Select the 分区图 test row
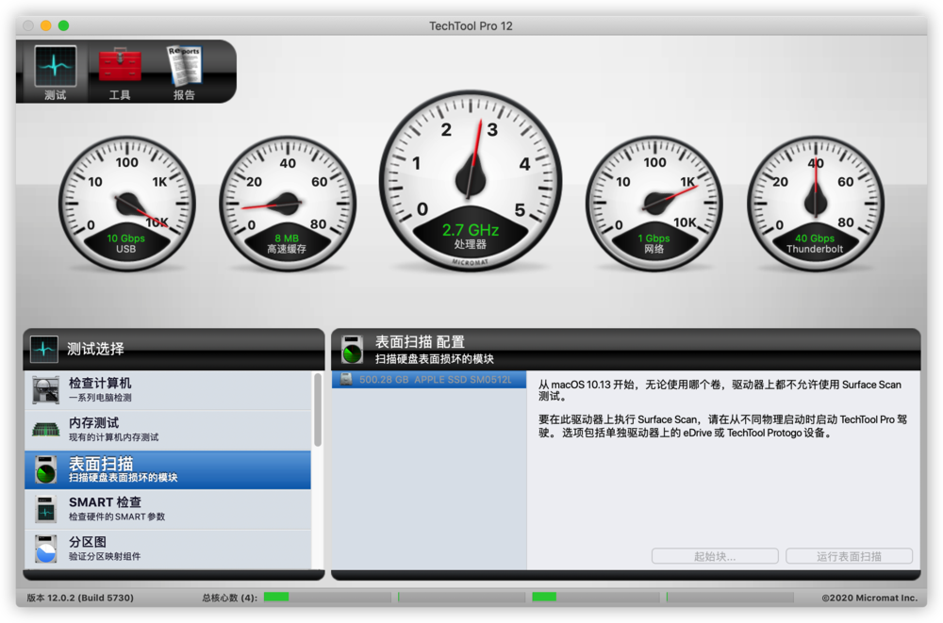943x623 pixels. click(x=168, y=549)
